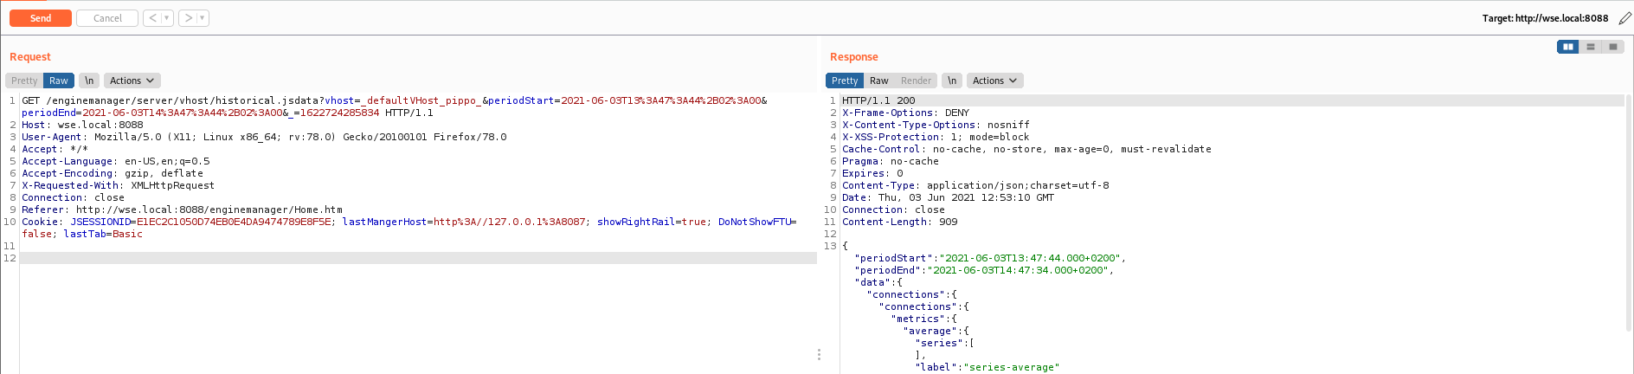
Task: Click the X-Frame-Options: DENY header
Action: coord(905,113)
